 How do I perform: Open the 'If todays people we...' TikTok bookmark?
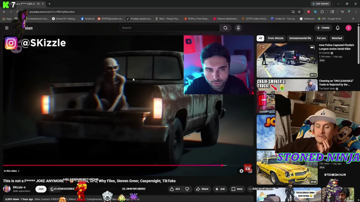tap(139, 19)
